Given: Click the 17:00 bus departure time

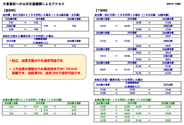Looking at the screenshot, I should tap(103, 90).
